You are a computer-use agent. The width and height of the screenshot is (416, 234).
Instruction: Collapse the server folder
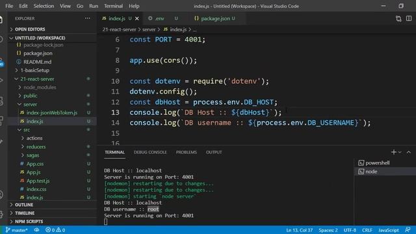point(30,104)
